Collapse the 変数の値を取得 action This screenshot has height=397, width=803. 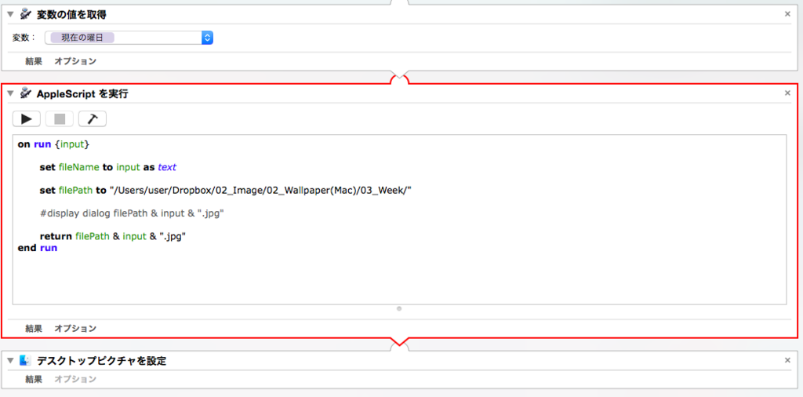(x=10, y=15)
